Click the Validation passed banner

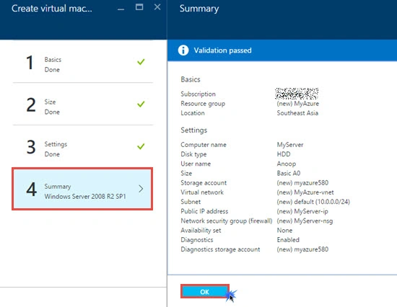[282, 50]
